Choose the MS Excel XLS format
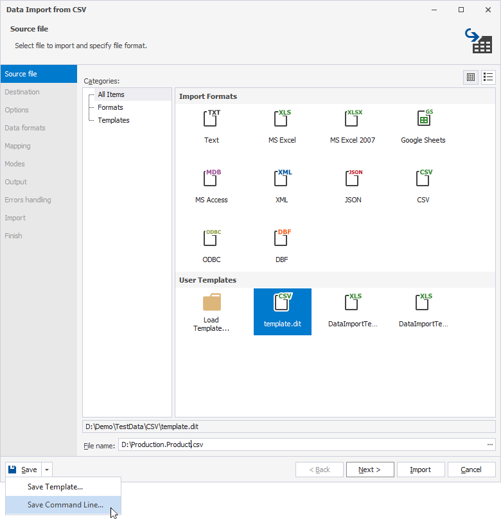 pos(282,118)
